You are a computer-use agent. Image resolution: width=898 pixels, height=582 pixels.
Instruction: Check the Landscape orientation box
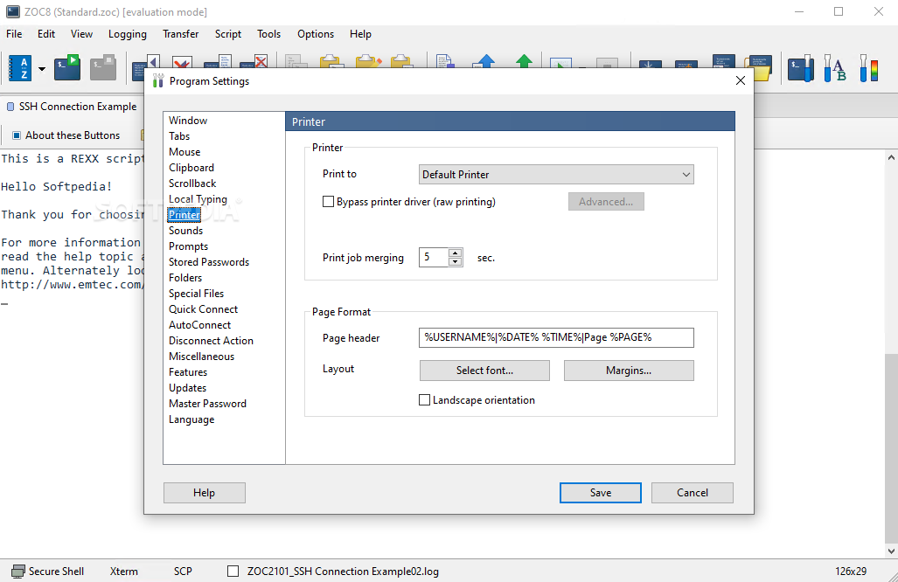[x=424, y=400]
